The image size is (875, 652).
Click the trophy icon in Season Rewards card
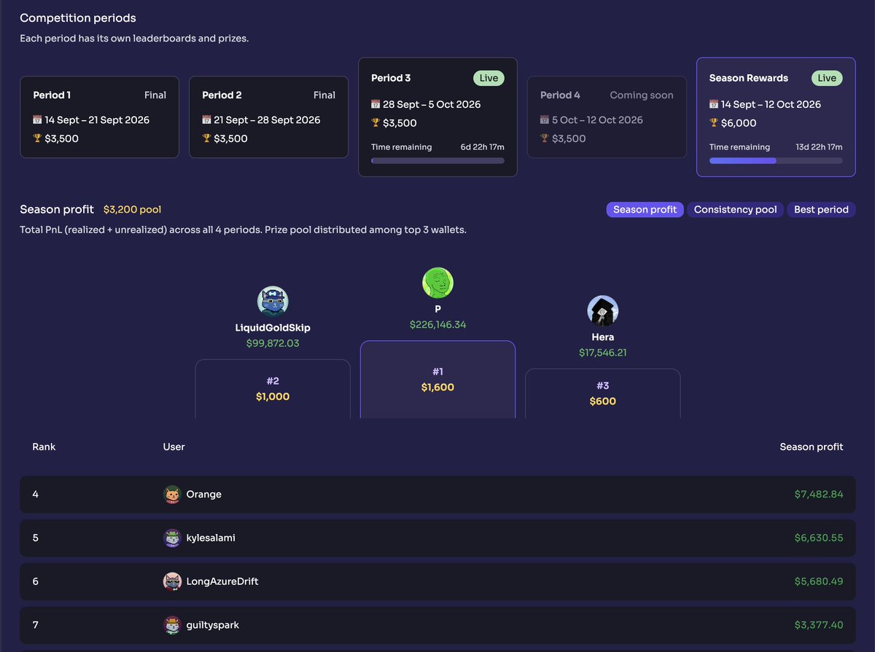click(x=715, y=123)
